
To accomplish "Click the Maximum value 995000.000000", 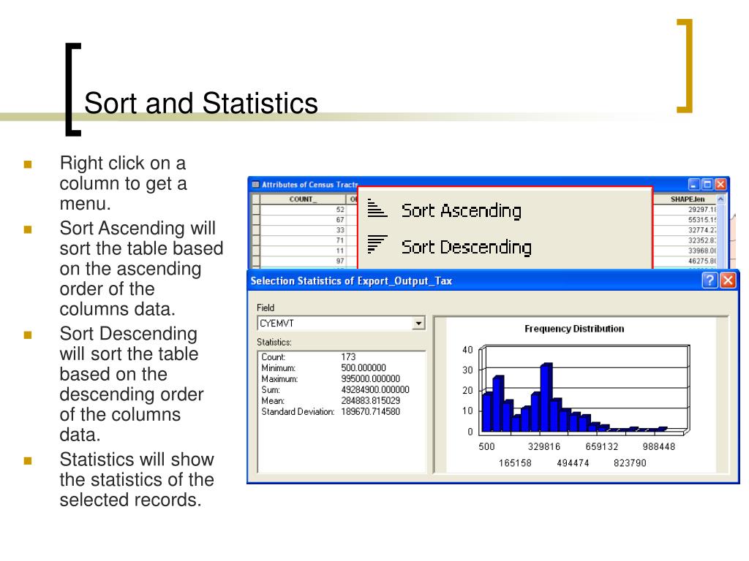I will (371, 379).
